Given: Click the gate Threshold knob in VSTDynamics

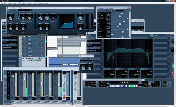Looking at the screenshot, I should [x=11, y=18].
